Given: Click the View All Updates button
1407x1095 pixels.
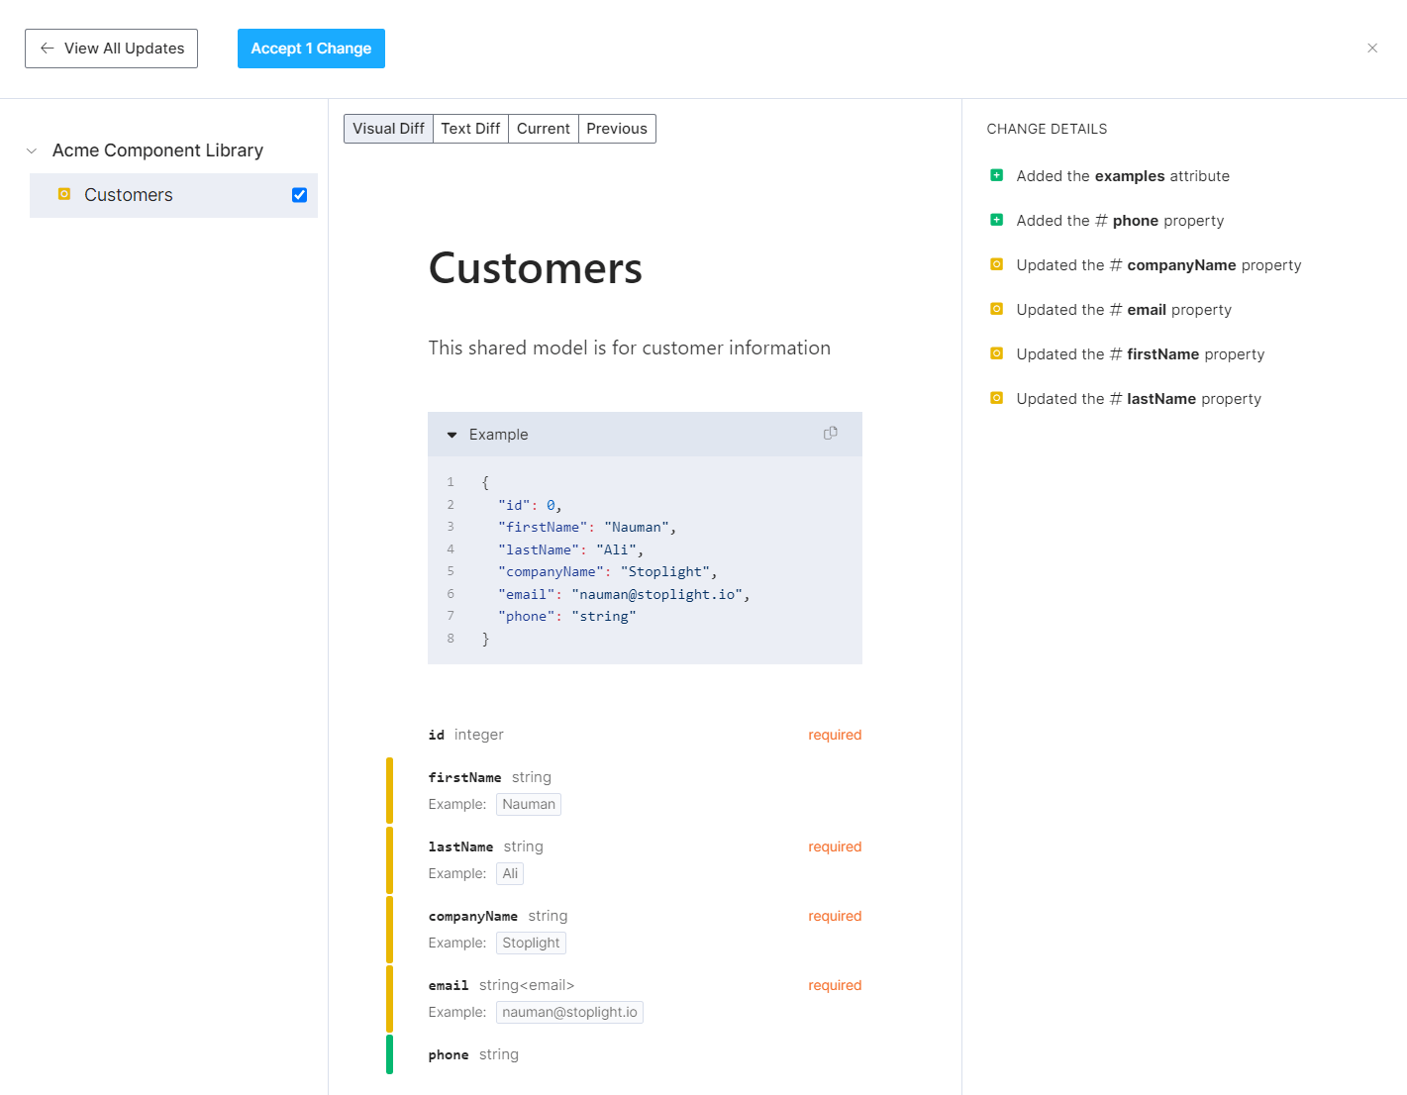Looking at the screenshot, I should [x=111, y=49].
